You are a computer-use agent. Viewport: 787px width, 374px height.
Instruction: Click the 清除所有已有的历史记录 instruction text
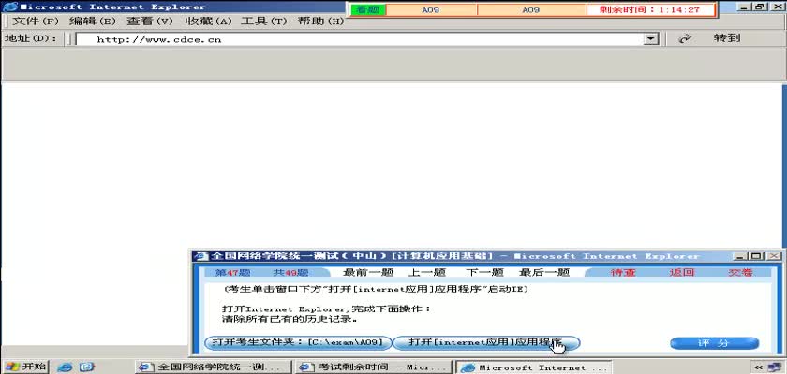(x=290, y=319)
